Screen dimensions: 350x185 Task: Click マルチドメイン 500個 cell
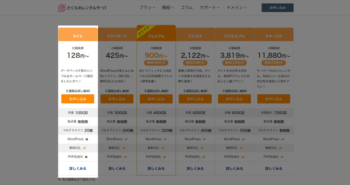click(x=234, y=130)
